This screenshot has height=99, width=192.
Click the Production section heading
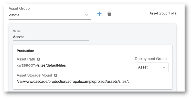pos(25,51)
